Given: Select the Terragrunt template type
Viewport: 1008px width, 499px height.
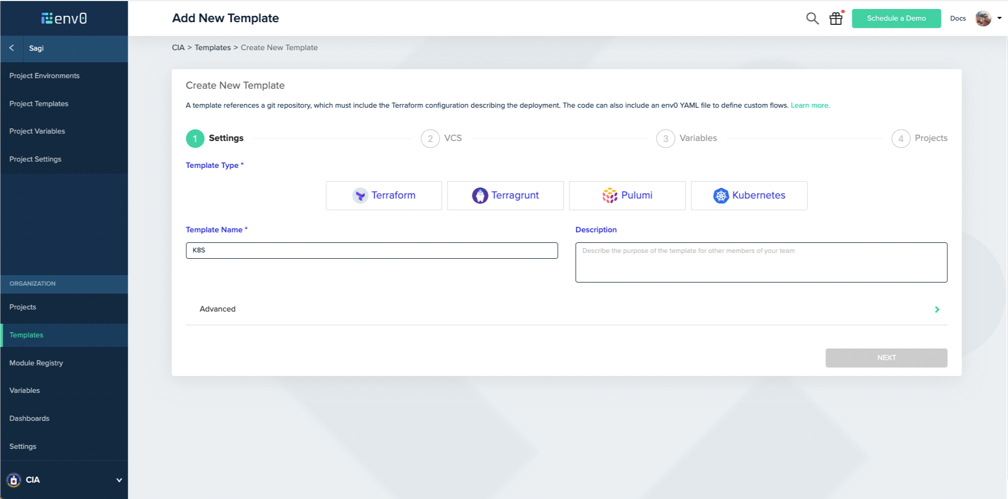Looking at the screenshot, I should 506,195.
